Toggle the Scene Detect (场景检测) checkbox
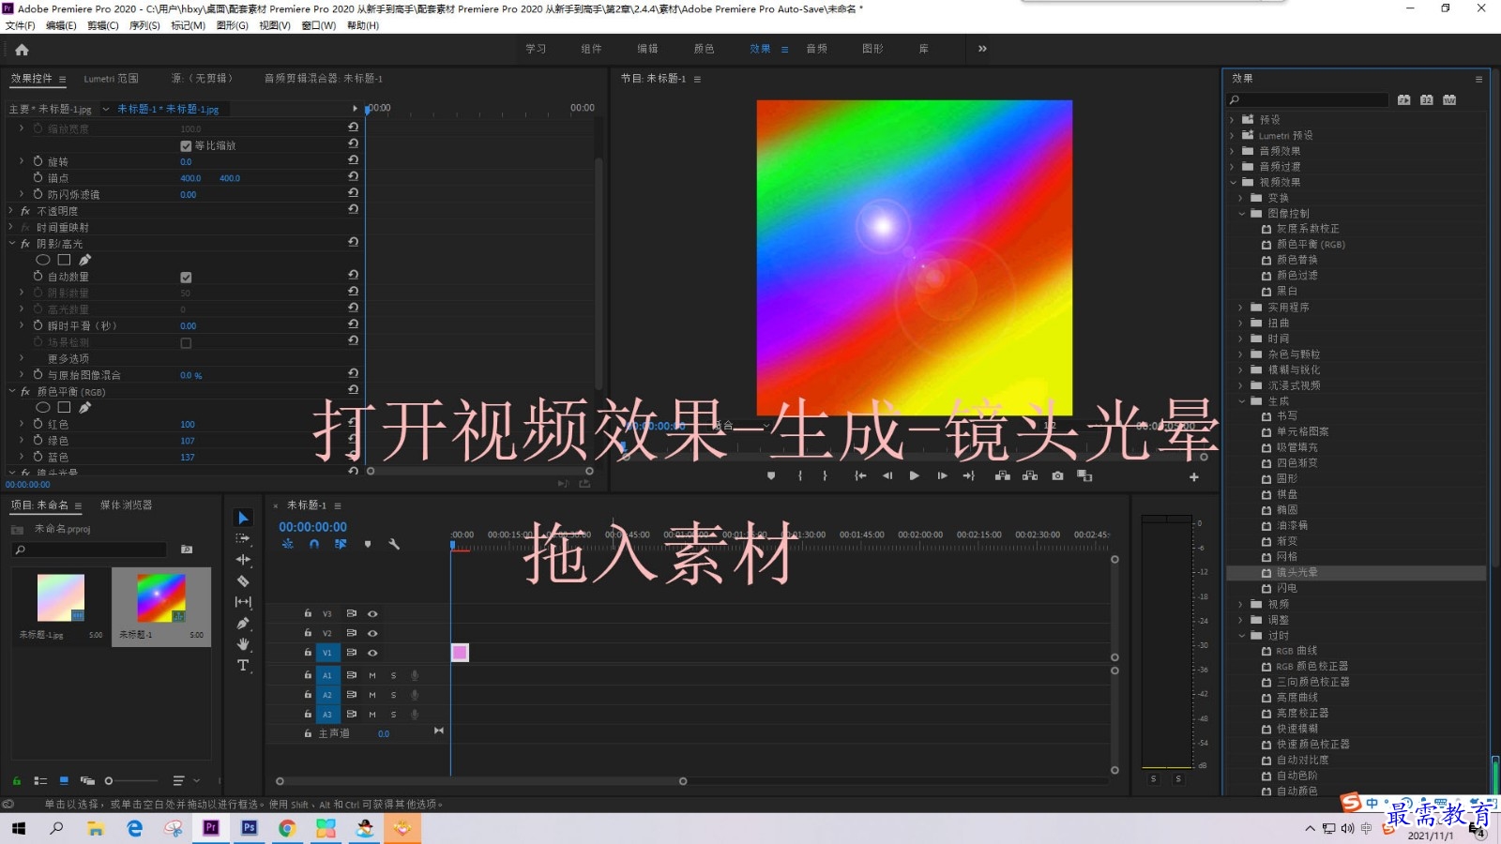 (186, 342)
